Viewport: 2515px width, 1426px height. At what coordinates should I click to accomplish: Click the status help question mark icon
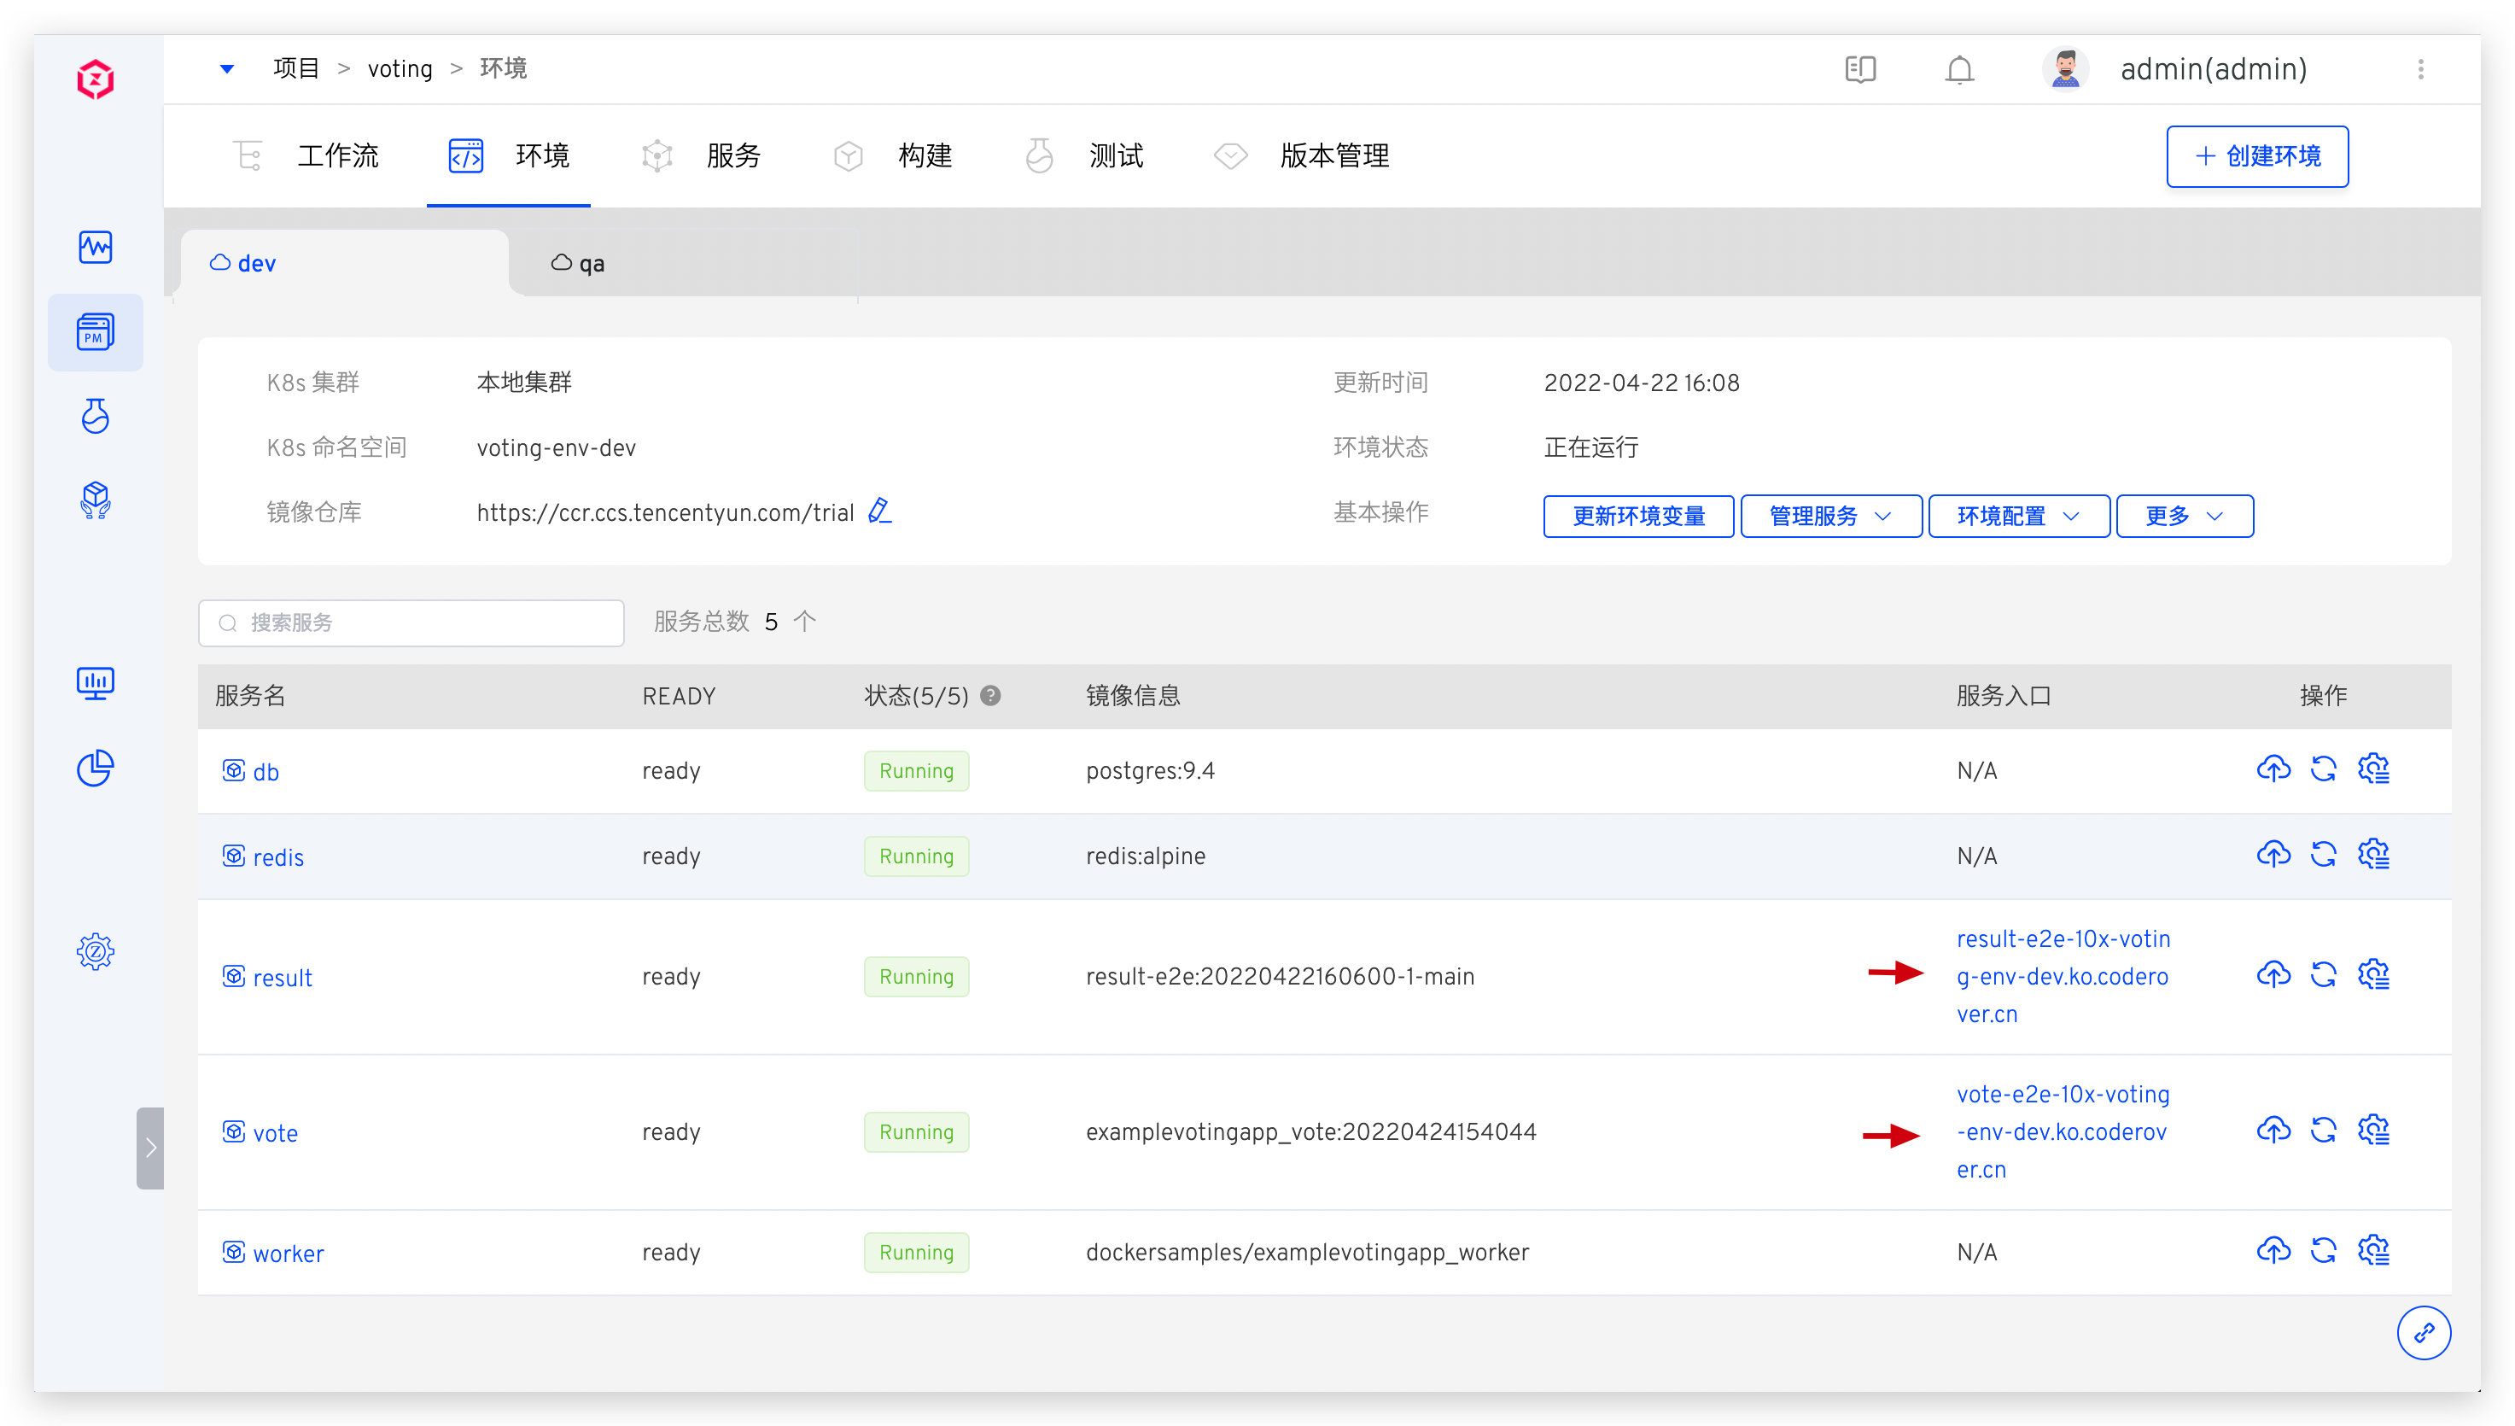coord(989,695)
